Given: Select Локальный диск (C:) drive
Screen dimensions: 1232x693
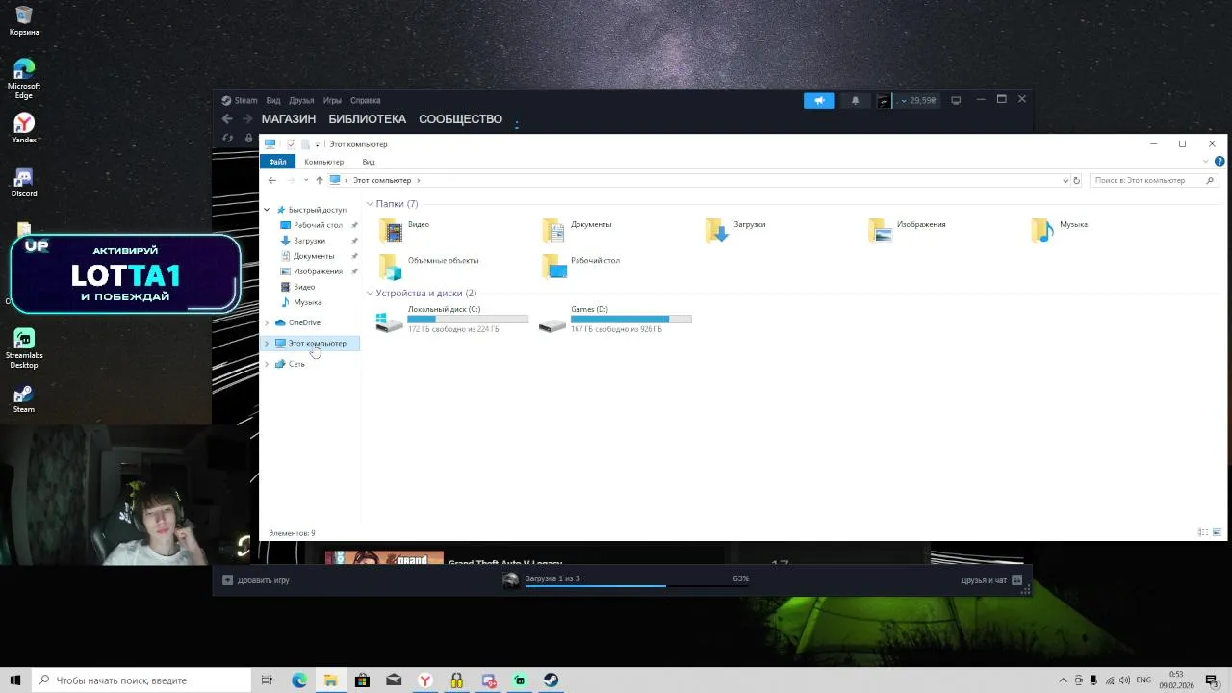Looking at the screenshot, I should [x=451, y=320].
